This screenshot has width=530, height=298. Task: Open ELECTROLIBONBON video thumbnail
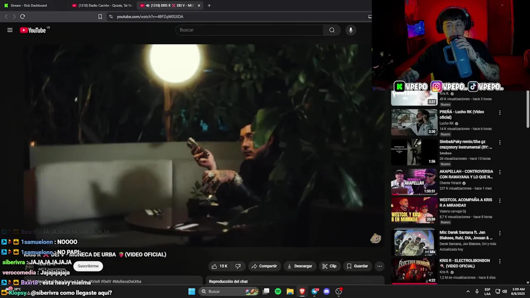click(x=414, y=271)
